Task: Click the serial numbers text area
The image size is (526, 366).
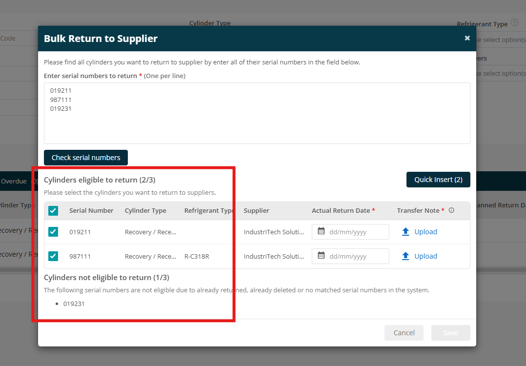Action: click(x=257, y=113)
